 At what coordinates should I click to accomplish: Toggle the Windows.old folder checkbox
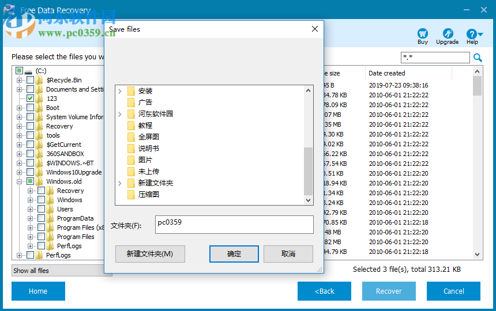tap(31, 181)
